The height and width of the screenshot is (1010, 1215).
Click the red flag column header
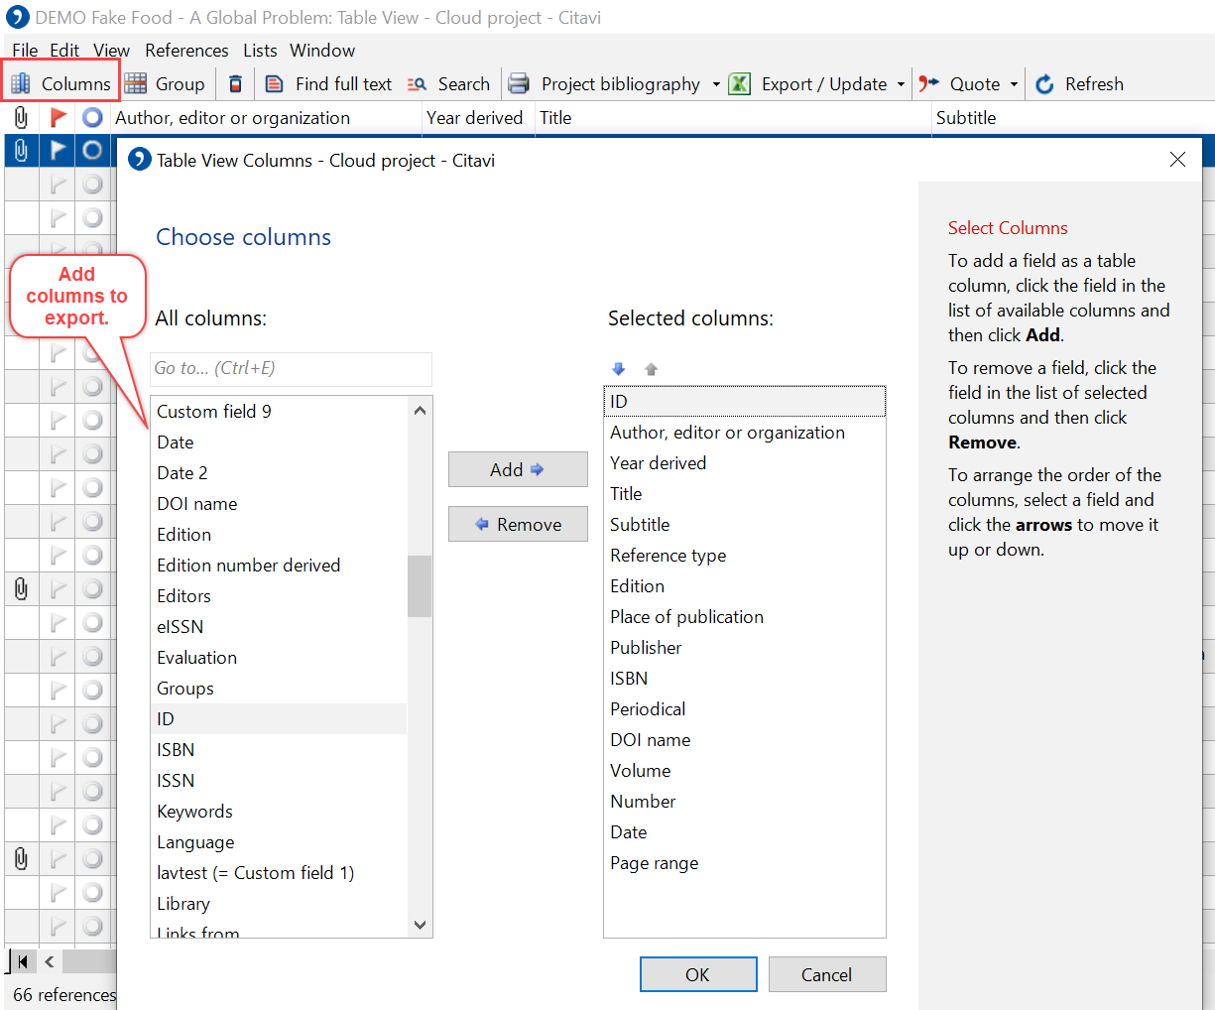[x=59, y=118]
